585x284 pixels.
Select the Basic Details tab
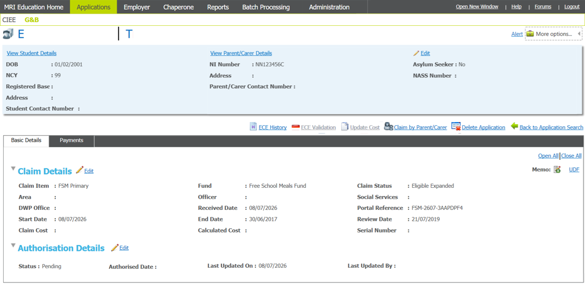tap(26, 141)
